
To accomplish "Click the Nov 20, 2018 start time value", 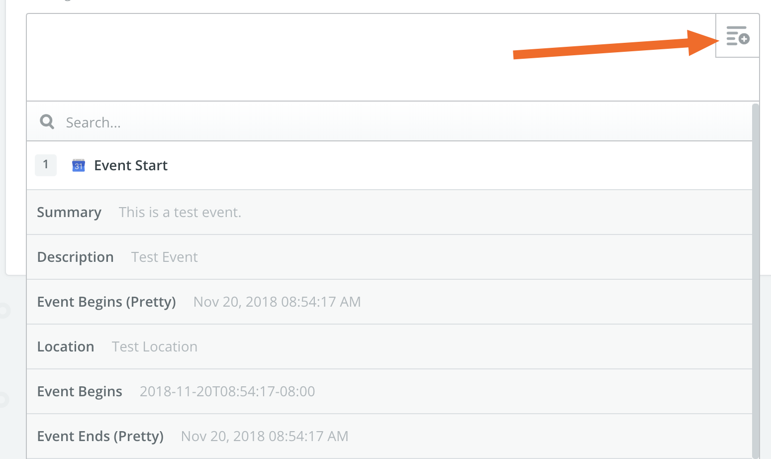I will tap(277, 302).
